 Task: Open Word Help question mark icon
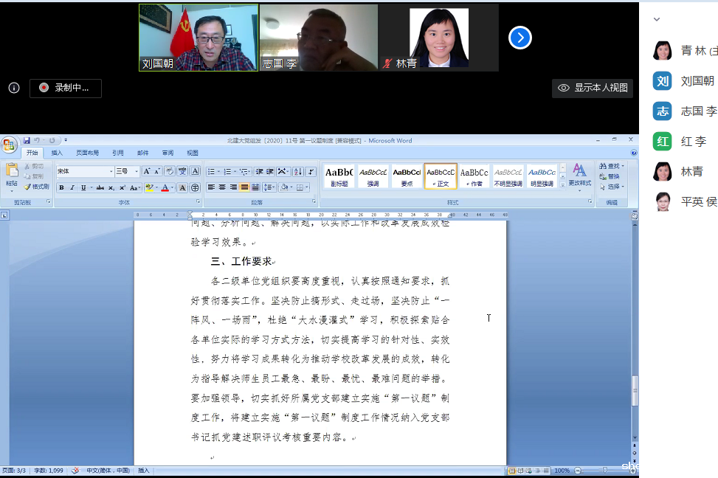633,153
